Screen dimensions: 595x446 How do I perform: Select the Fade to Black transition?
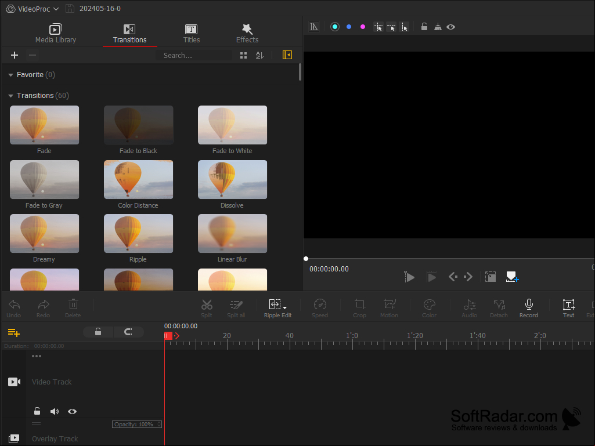pos(139,125)
